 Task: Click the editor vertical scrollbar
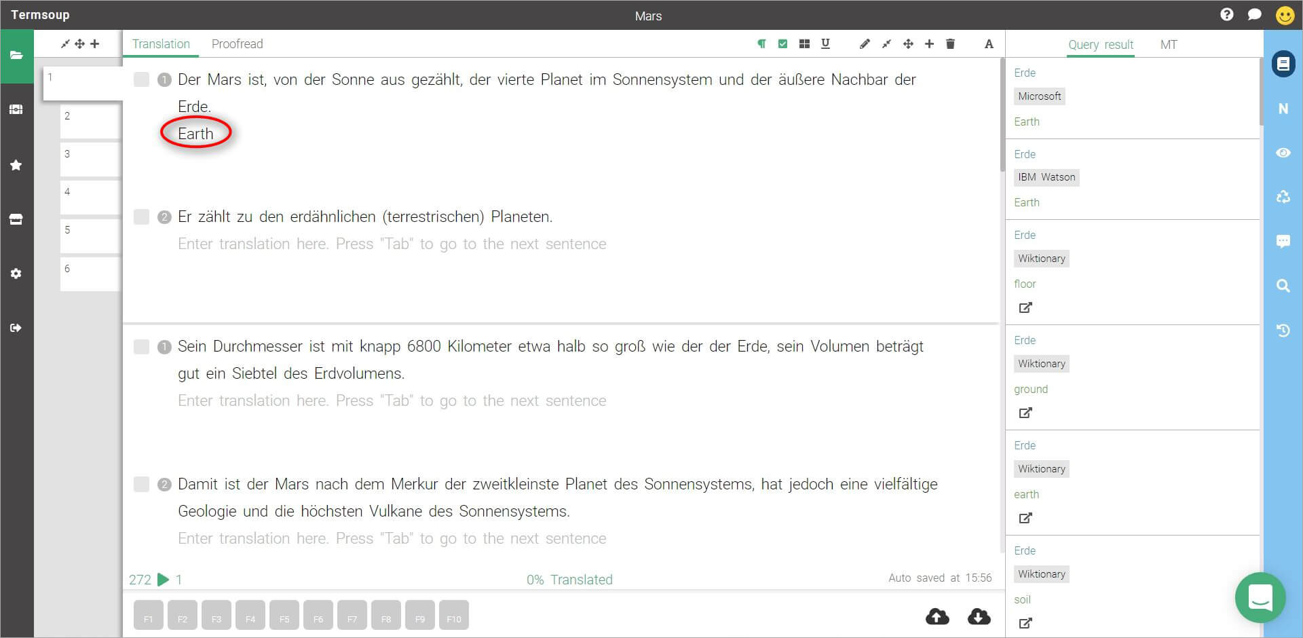[1002, 115]
